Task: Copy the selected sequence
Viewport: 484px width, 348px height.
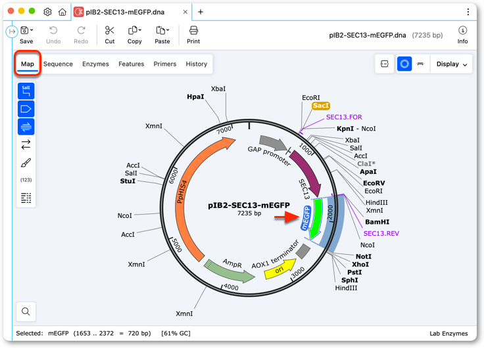Action: (133, 30)
